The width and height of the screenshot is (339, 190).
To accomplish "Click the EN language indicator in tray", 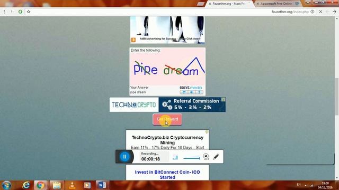I will coord(299,185).
